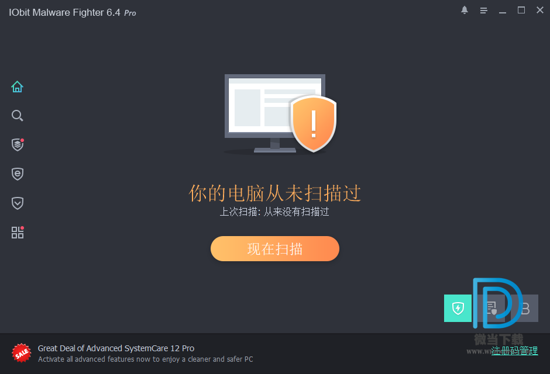Click the Activate all advanced features text

point(146,359)
